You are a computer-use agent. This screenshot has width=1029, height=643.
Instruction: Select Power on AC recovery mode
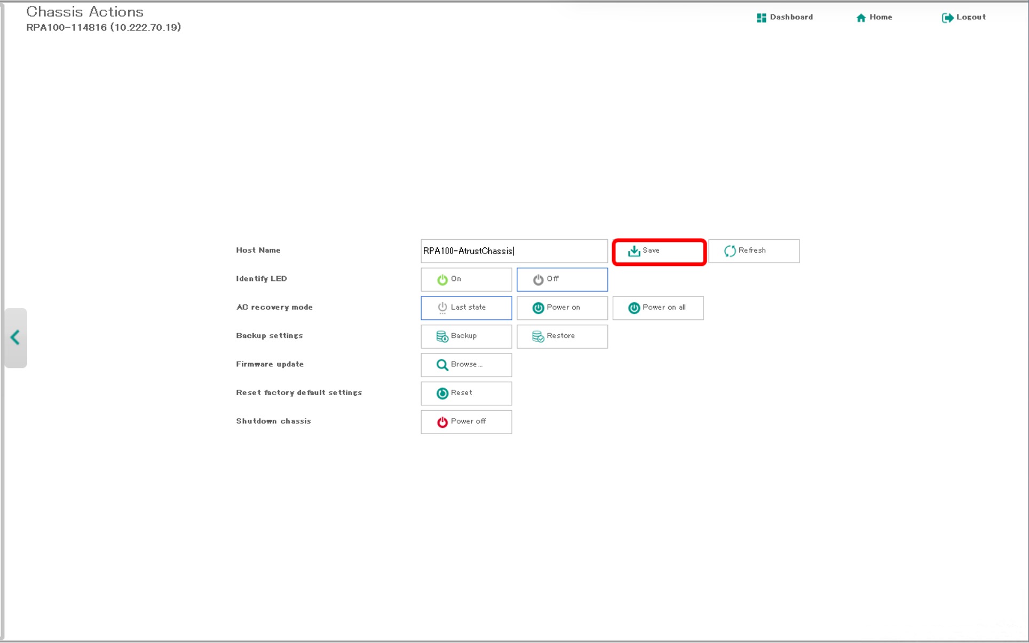click(562, 308)
